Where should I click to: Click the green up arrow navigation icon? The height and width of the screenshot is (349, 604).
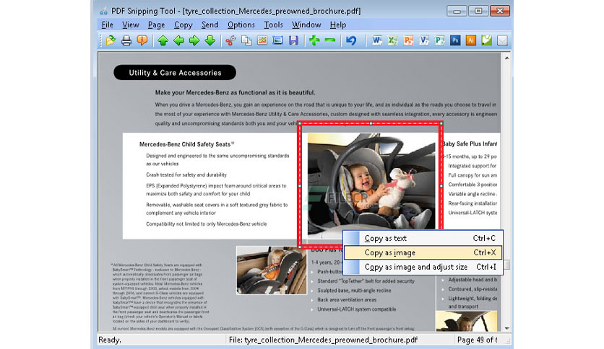(x=163, y=40)
